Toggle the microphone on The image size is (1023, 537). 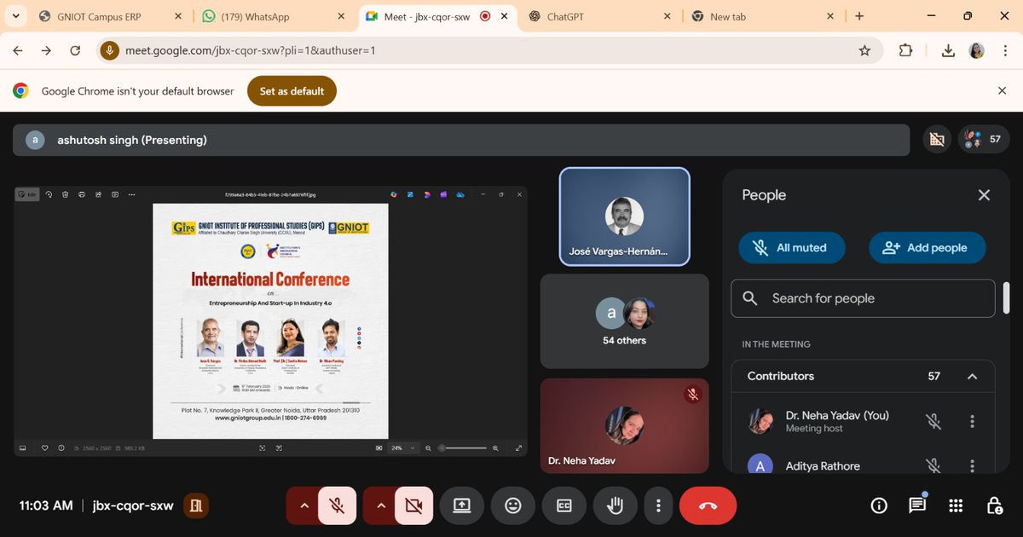[x=338, y=505]
